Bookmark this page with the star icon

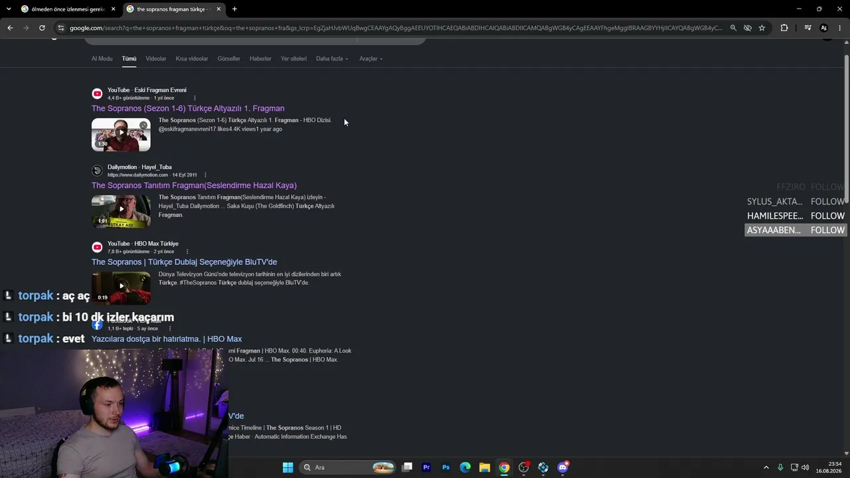[762, 28]
